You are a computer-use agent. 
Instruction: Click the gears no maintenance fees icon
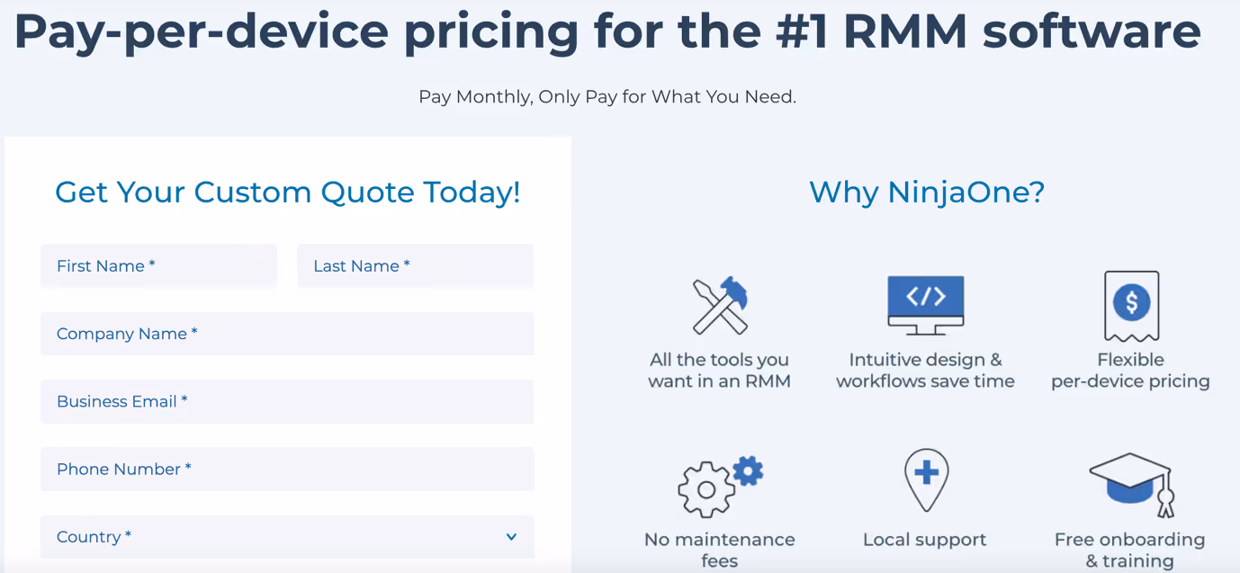pos(720,487)
